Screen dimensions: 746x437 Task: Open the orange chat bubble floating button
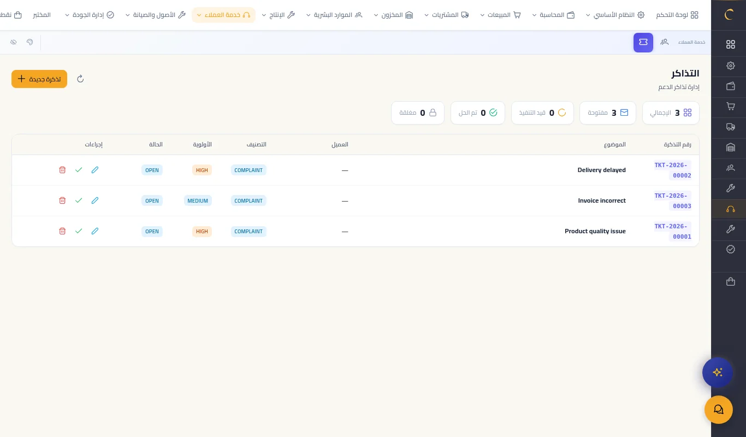pos(719,410)
